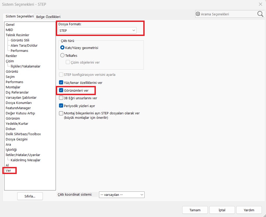Select Dosya Gezgini category

coord(17,139)
